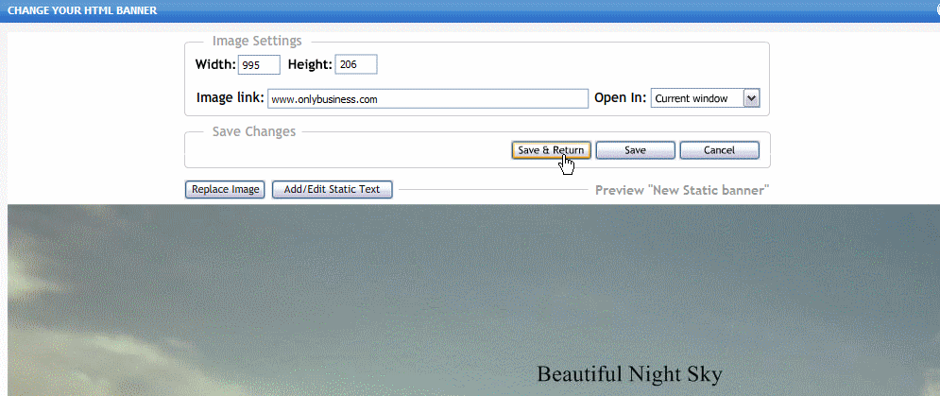The width and height of the screenshot is (940, 396).
Task: Click the 'Image Settings' group label
Action: pyautogui.click(x=257, y=42)
